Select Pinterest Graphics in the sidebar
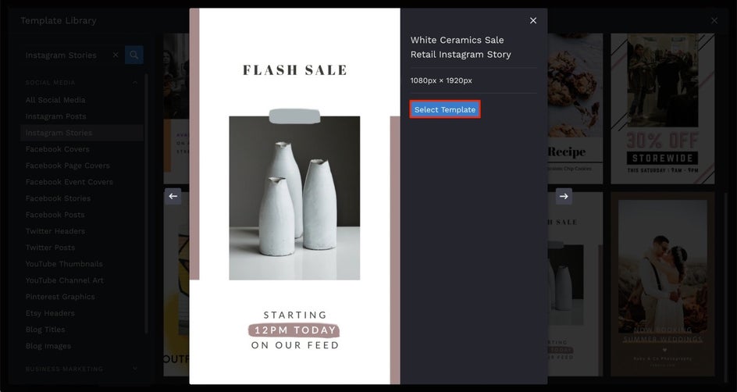Screen dimensions: 737x392 [x=60, y=297]
